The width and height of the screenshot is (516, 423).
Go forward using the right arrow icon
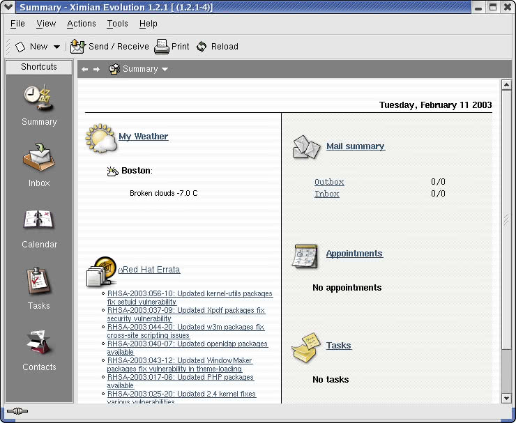click(x=96, y=69)
